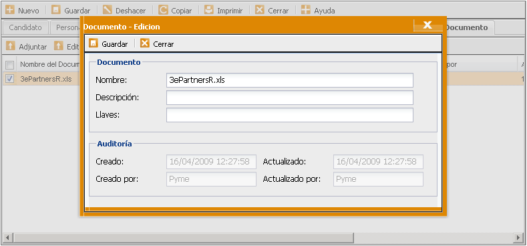Open the partially hidden Persona tab

[65, 27]
